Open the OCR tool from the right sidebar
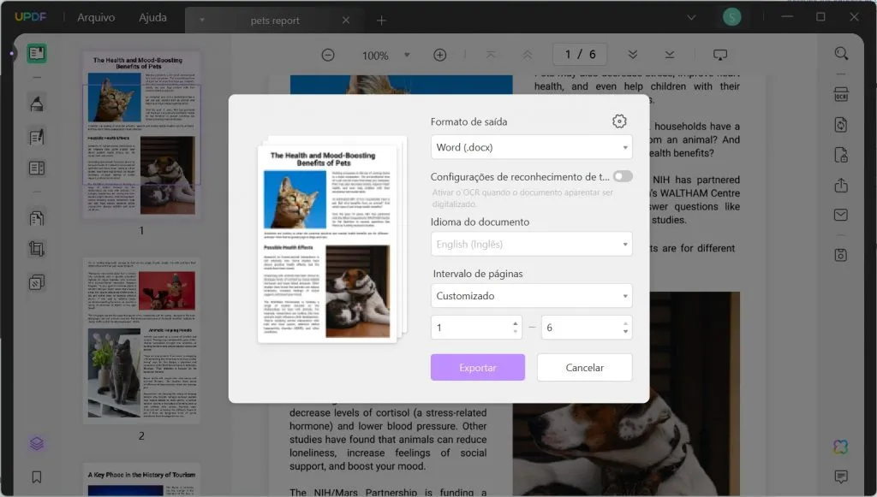This screenshot has height=497, width=877. click(x=840, y=96)
